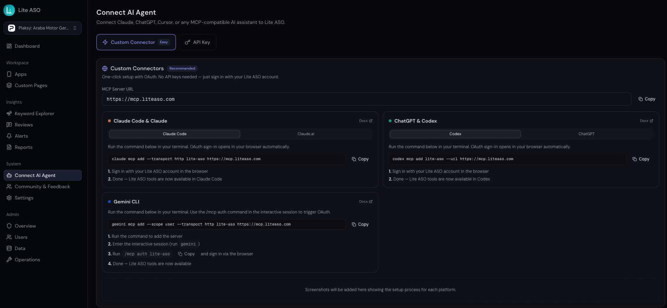Click the gemini mcp add command text
The width and height of the screenshot is (667, 308).
[201, 224]
